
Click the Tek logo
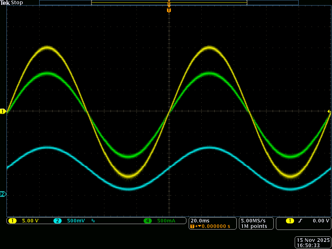(x=6, y=3)
